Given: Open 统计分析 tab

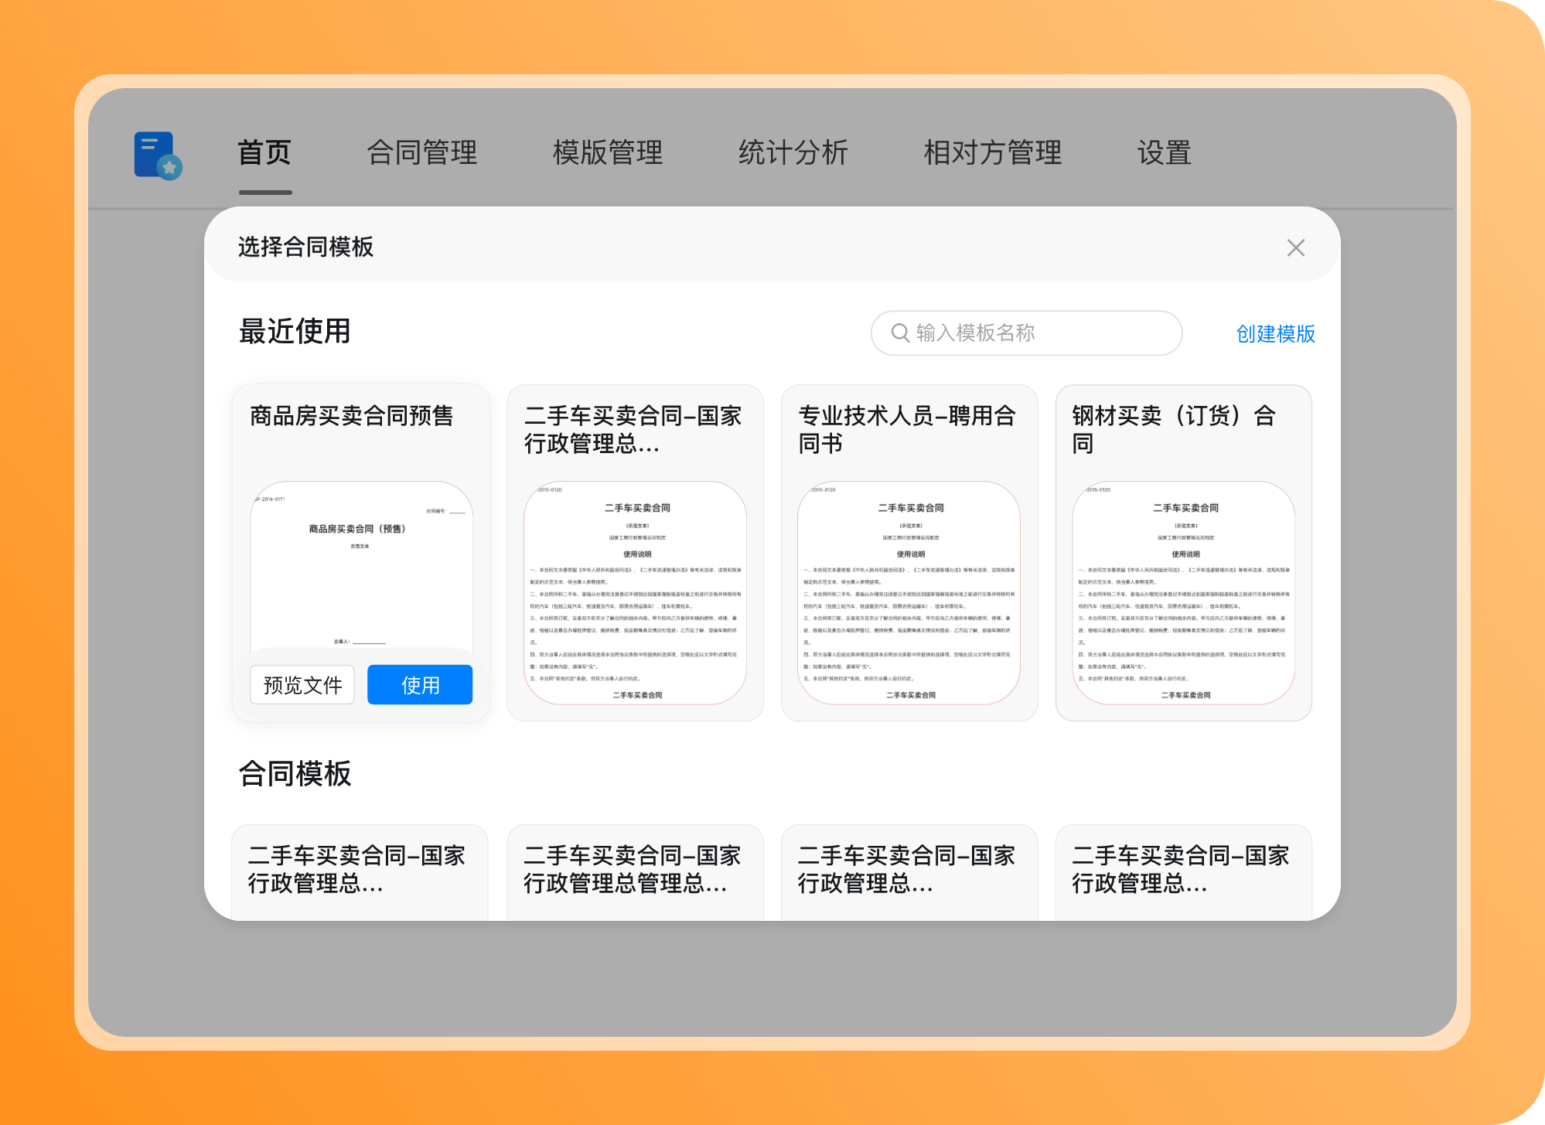Looking at the screenshot, I should [793, 152].
